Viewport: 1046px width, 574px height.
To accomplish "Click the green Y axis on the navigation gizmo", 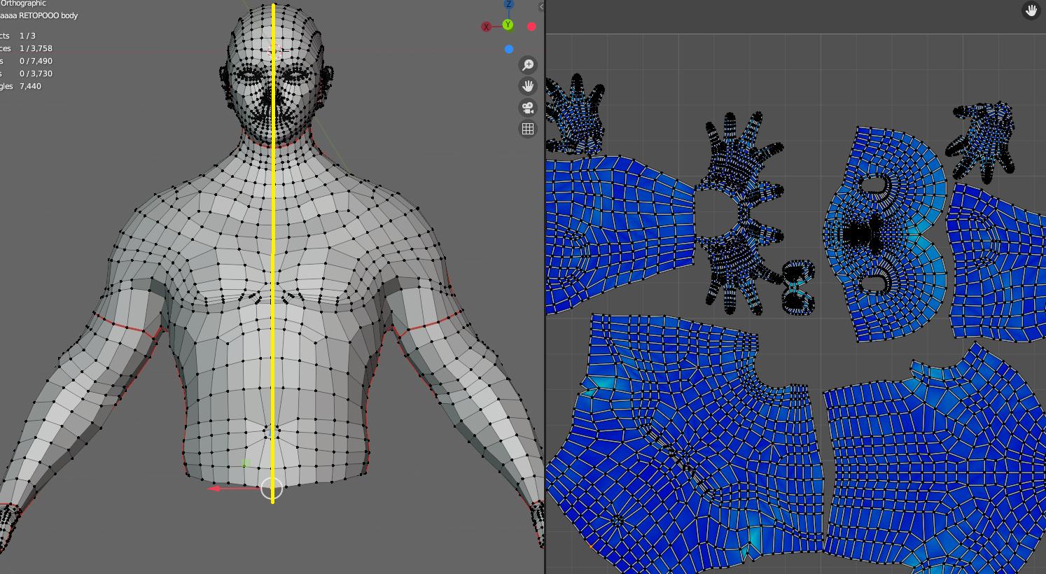I will coord(509,26).
